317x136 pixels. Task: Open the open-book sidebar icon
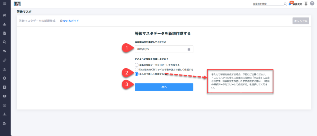pos(5,96)
